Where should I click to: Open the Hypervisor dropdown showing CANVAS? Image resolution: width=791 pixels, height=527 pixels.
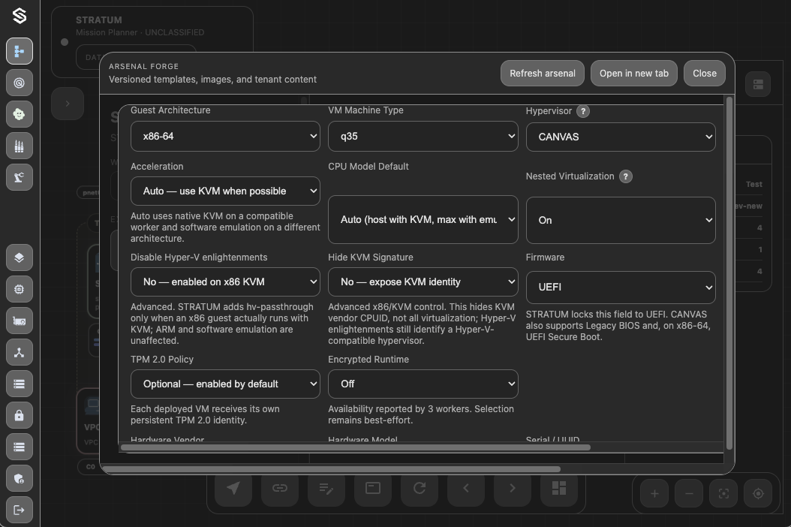click(x=621, y=137)
